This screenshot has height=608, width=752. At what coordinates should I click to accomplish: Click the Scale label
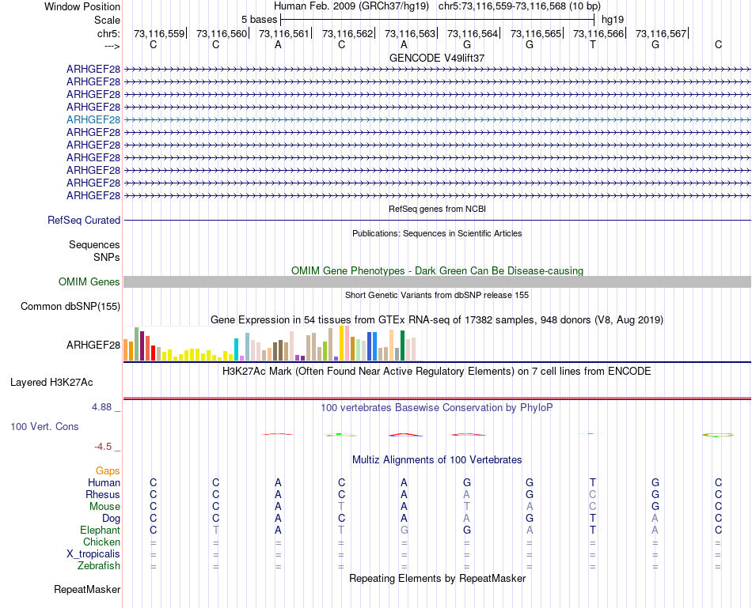[x=107, y=20]
